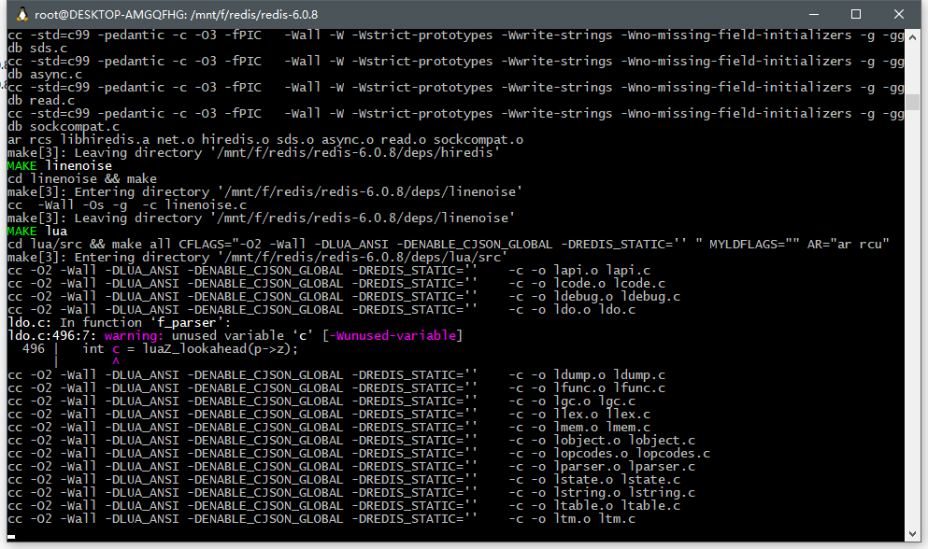The width and height of the screenshot is (928, 549).
Task: Click the 'cd lua/src && make all' line
Action: (x=448, y=244)
